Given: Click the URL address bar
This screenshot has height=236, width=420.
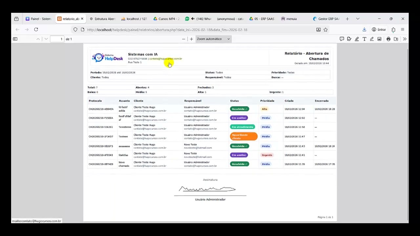Looking at the screenshot, I should (x=200, y=29).
